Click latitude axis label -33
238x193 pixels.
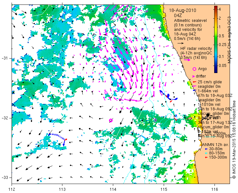[x=5, y=178]
